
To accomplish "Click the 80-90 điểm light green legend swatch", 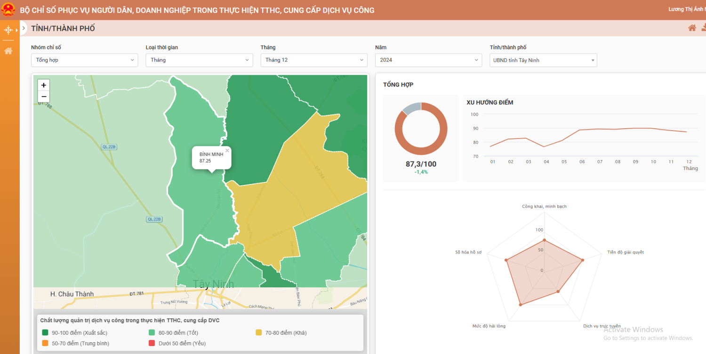I will pos(152,333).
